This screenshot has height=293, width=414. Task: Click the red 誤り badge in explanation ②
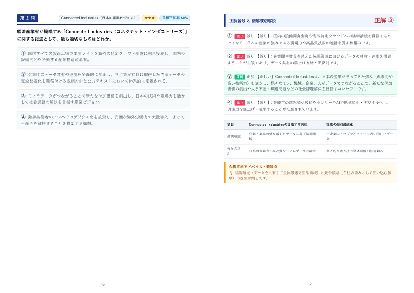[x=240, y=56]
